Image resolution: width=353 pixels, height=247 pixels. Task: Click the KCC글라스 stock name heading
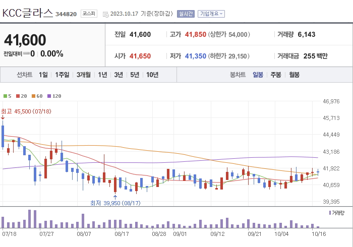(27, 13)
